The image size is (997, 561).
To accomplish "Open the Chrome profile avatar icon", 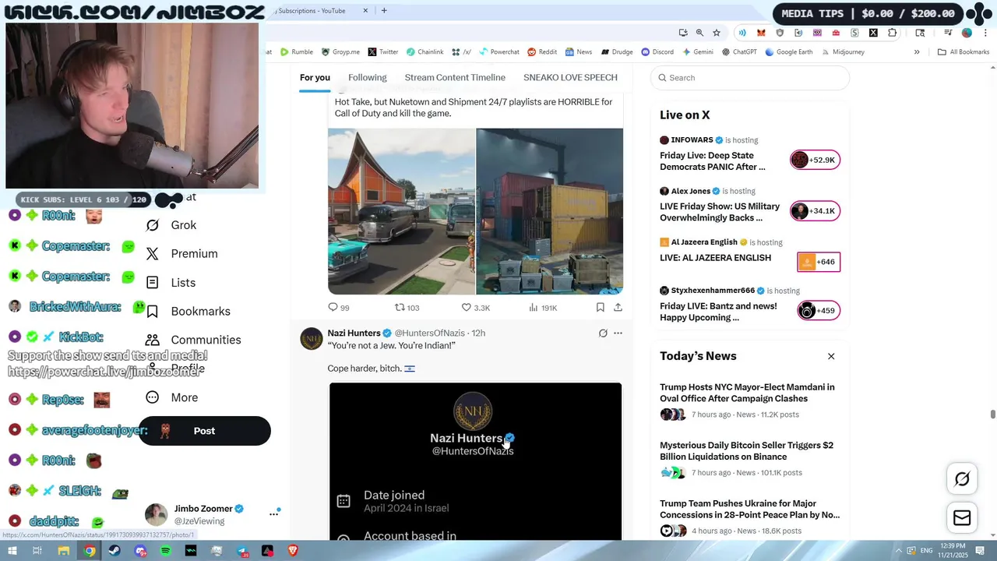I will 967,33.
